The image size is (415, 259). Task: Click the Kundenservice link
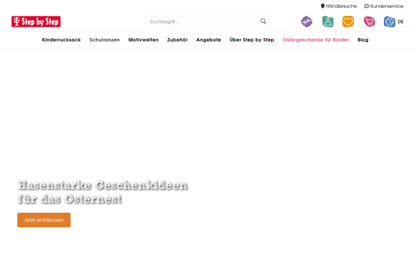click(x=387, y=6)
